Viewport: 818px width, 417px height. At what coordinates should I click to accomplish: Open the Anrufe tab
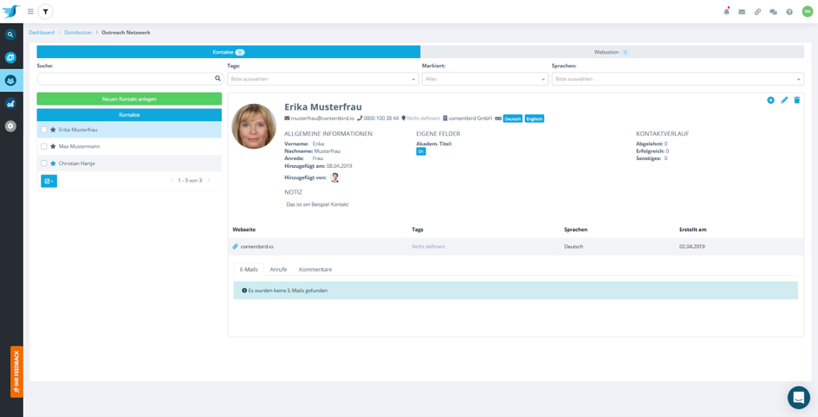278,270
